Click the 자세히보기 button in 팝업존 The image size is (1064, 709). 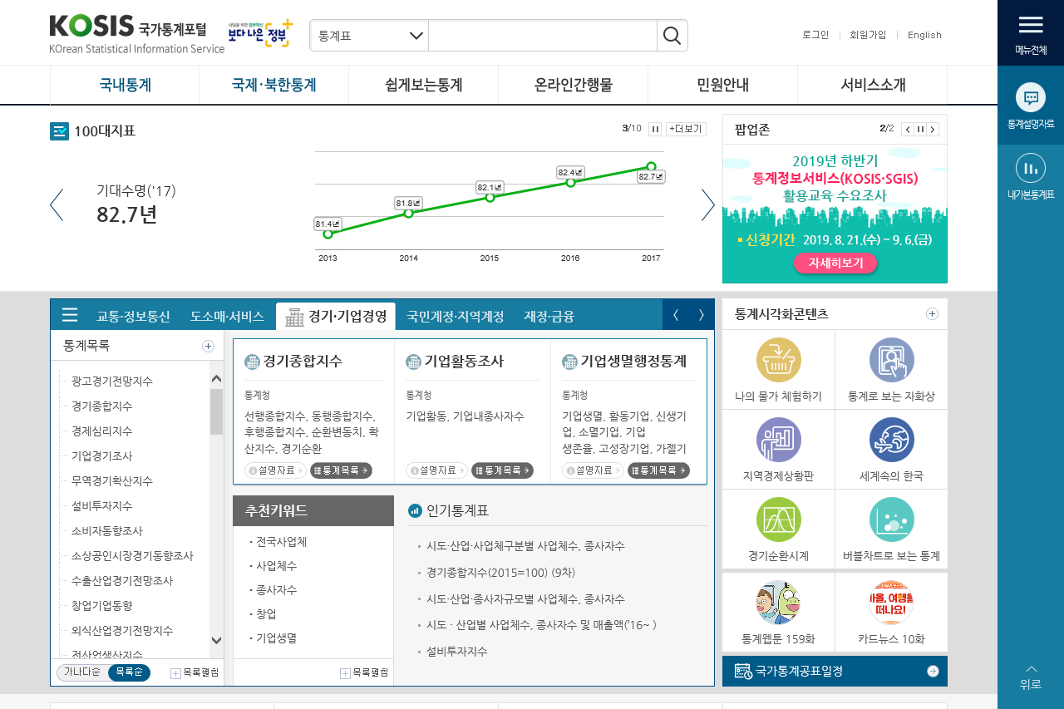[x=835, y=262]
